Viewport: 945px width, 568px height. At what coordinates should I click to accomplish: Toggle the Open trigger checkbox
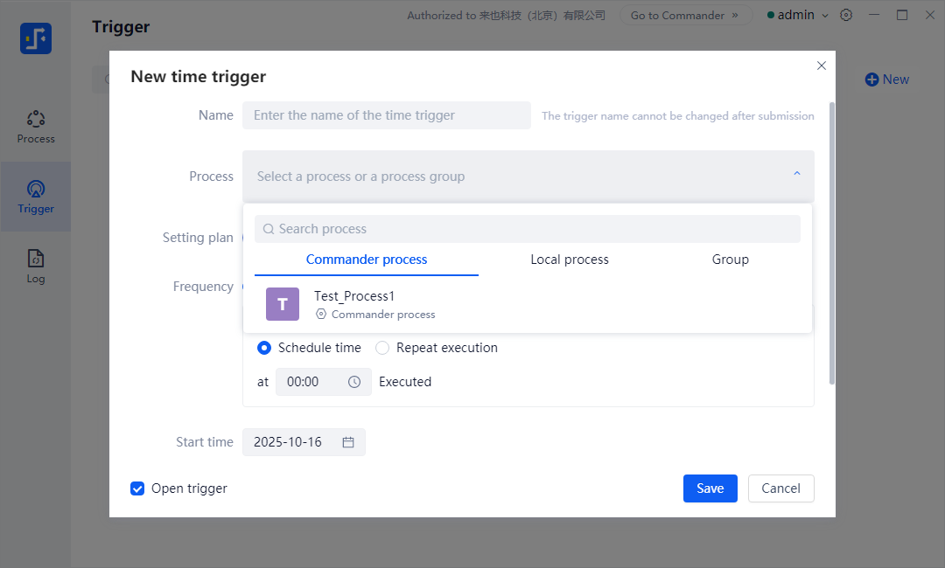pos(137,488)
